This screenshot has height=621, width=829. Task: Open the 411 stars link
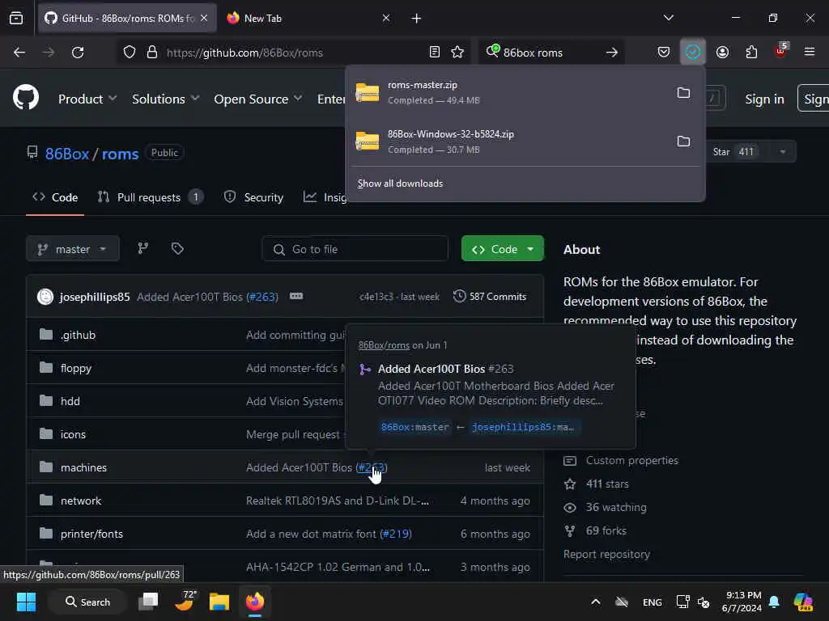coord(607,484)
